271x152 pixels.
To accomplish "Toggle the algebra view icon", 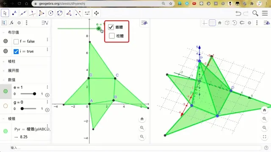I will pos(4,23).
